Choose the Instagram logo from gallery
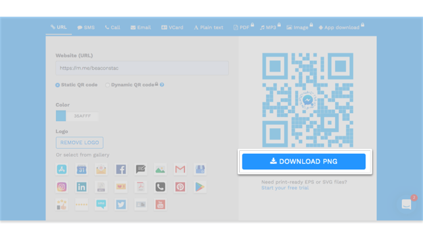423x238 pixels. tap(61, 186)
